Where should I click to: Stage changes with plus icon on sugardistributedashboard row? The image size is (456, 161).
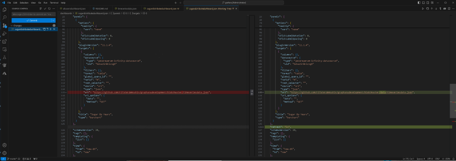(50, 29)
